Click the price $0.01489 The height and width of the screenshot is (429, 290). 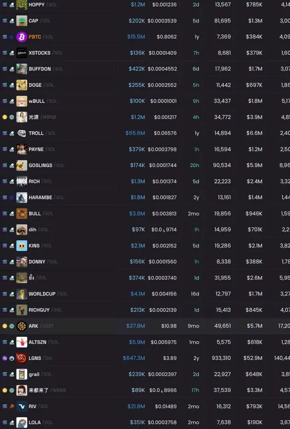[166, 407]
